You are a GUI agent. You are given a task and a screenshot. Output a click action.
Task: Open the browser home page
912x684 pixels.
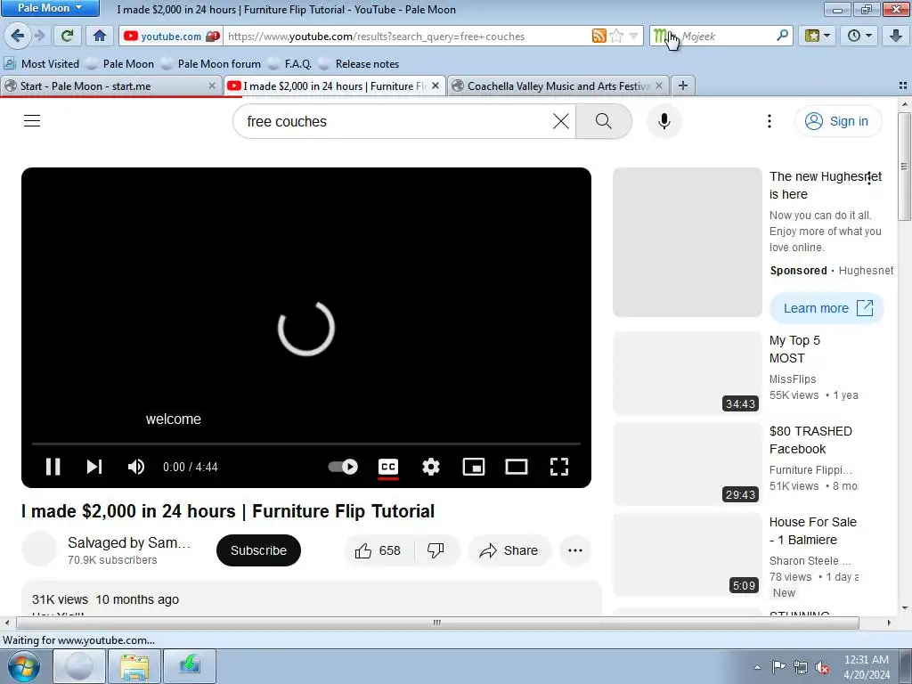[100, 36]
